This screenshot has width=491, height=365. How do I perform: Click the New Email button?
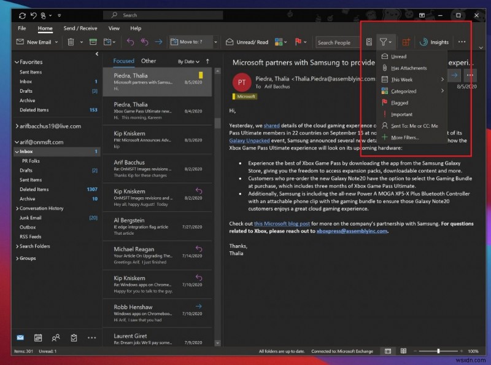pos(36,42)
